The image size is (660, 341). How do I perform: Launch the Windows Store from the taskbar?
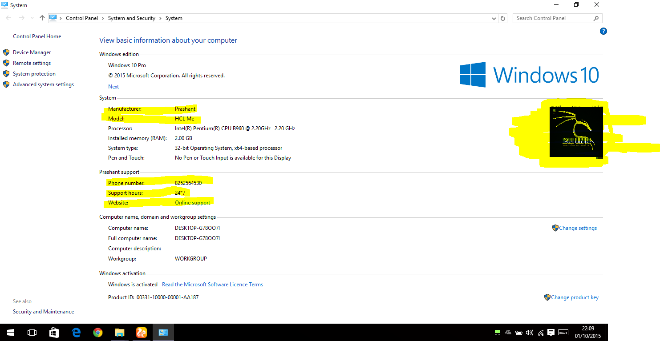click(x=54, y=332)
